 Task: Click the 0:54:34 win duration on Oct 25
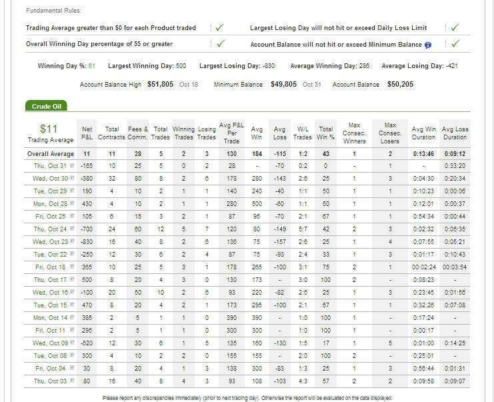coord(423,217)
